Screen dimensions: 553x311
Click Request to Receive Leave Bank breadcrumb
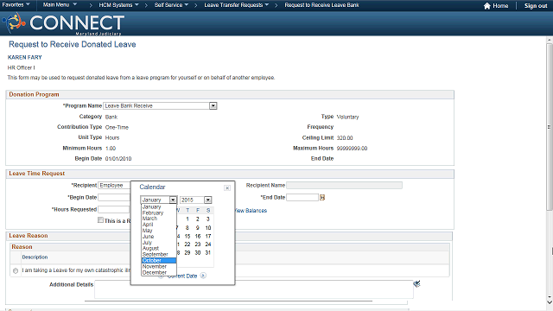coord(321,5)
